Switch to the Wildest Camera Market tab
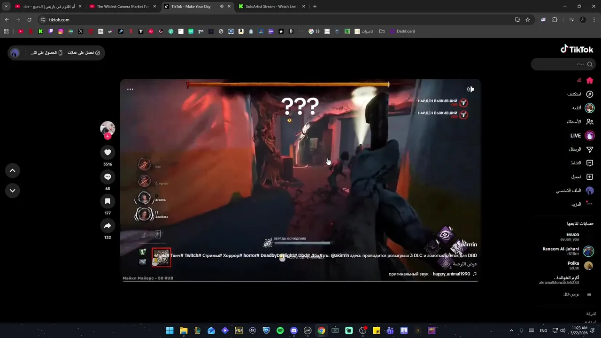This screenshot has width=601, height=338. [123, 7]
